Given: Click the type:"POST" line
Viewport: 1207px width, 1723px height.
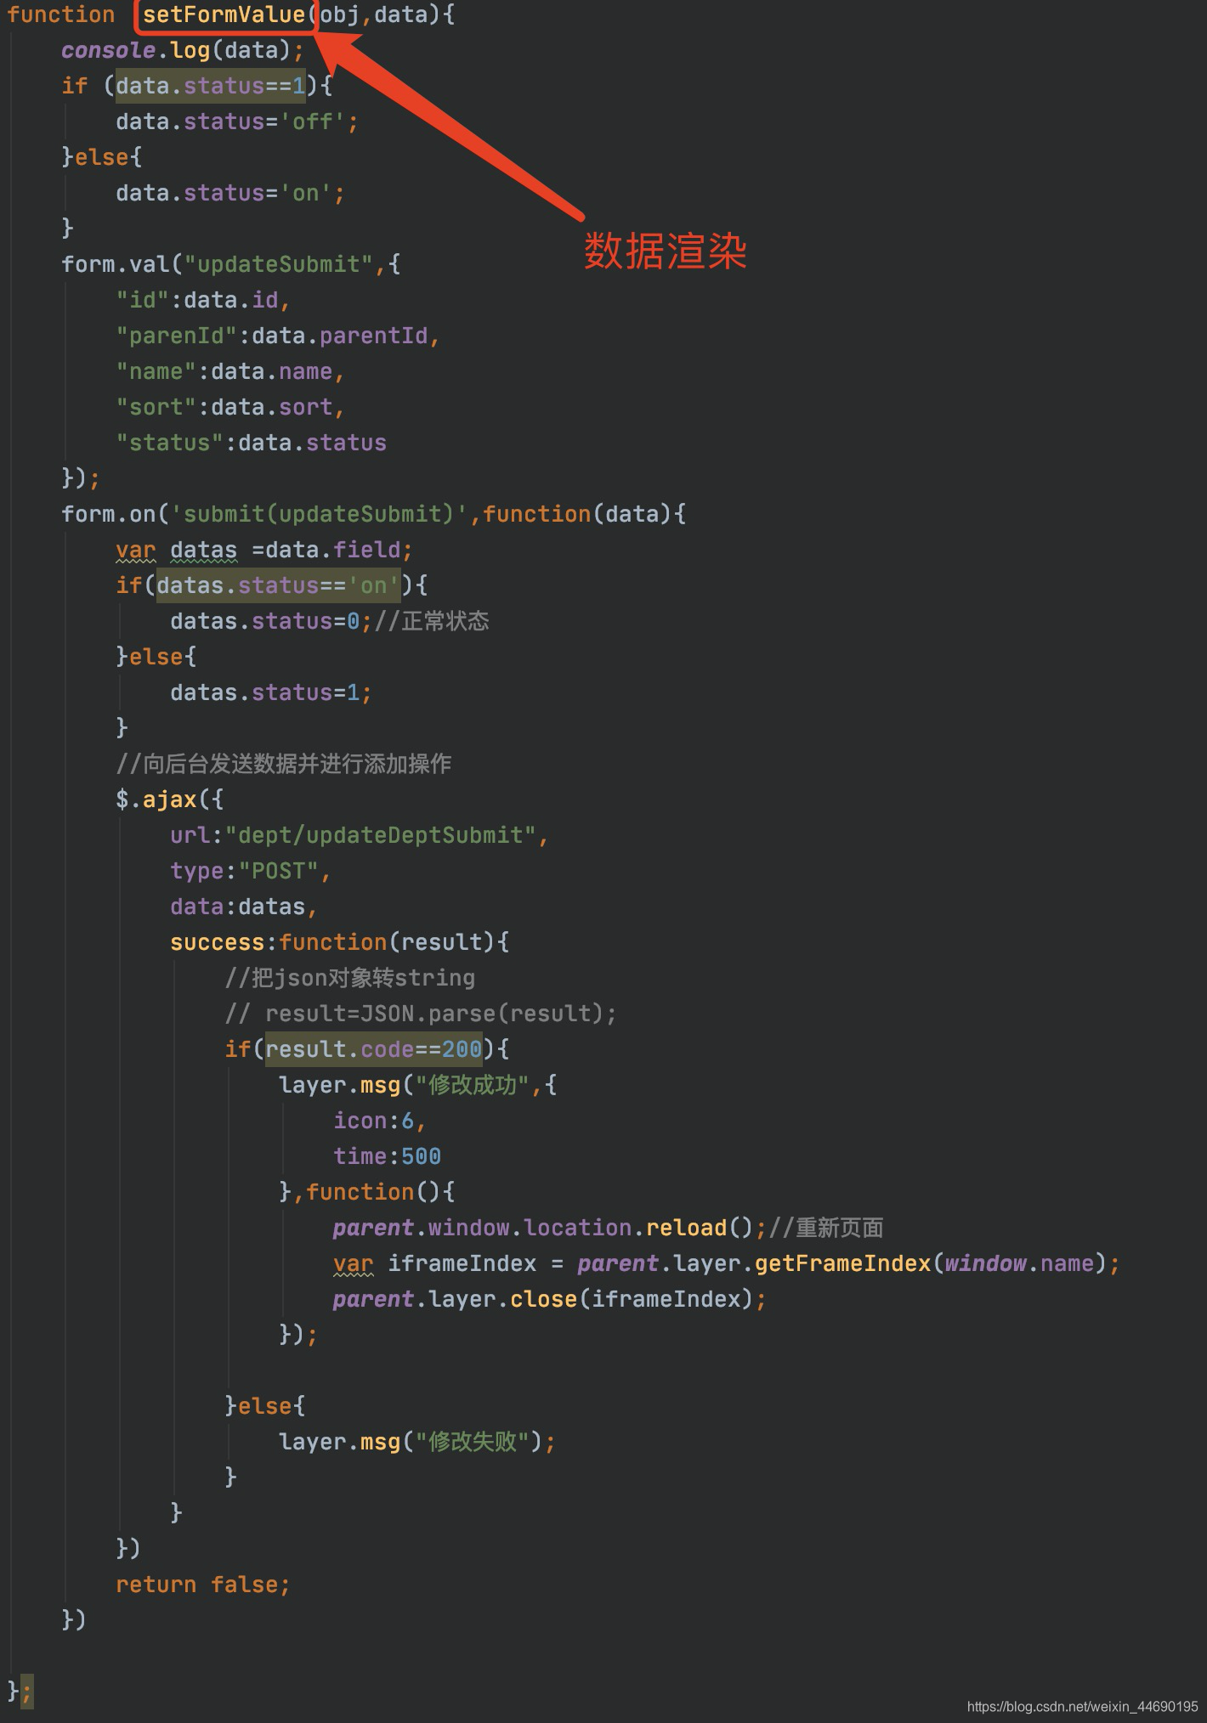Looking at the screenshot, I should coord(251,871).
